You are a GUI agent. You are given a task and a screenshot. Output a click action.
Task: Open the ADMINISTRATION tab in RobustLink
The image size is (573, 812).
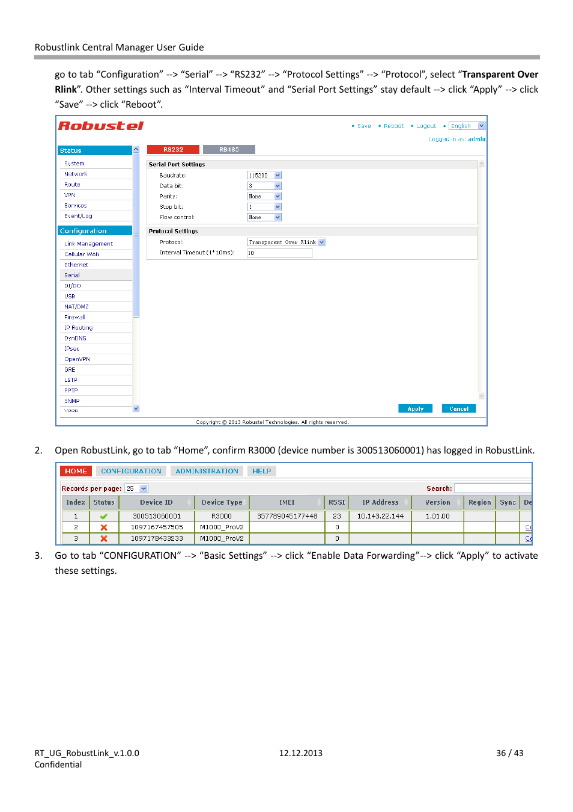pos(207,471)
